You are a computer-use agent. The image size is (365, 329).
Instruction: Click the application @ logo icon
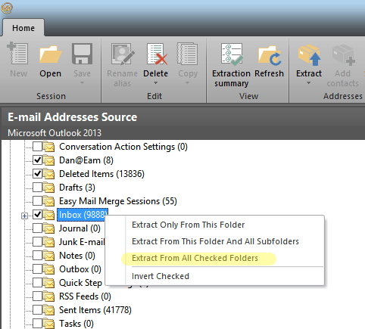click(6, 8)
